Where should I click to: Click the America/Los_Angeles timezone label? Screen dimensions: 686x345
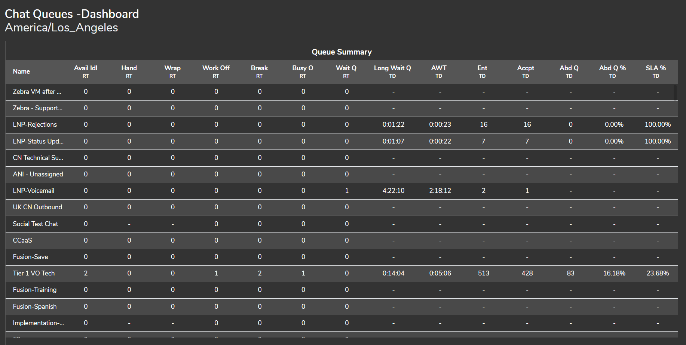(x=61, y=27)
